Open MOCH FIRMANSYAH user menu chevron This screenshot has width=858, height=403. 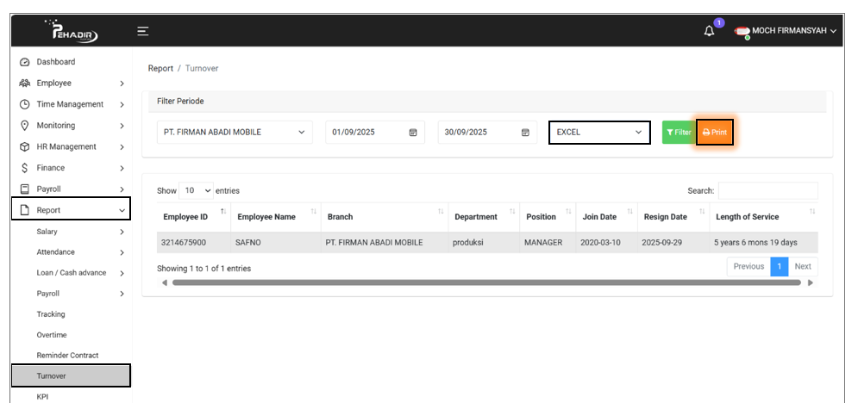click(833, 32)
